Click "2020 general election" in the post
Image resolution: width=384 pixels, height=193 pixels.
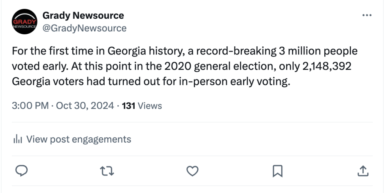pyautogui.click(x=219, y=66)
